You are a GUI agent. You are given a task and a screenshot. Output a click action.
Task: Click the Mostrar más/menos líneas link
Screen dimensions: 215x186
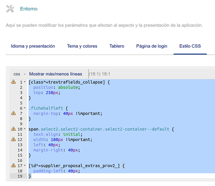click(56, 74)
